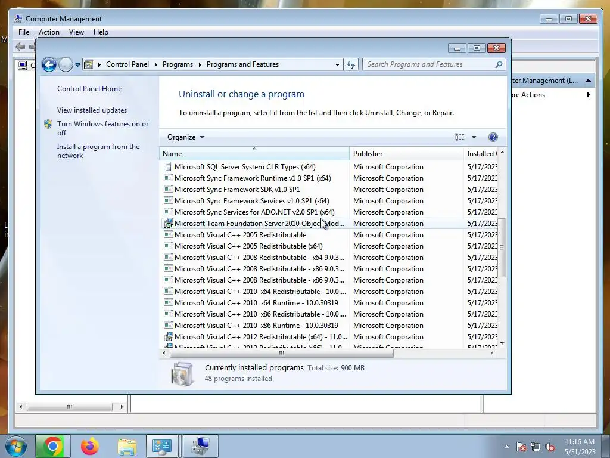Image resolution: width=610 pixels, height=458 pixels.
Task: Open Action menu in Computer Management
Action: pyautogui.click(x=49, y=32)
